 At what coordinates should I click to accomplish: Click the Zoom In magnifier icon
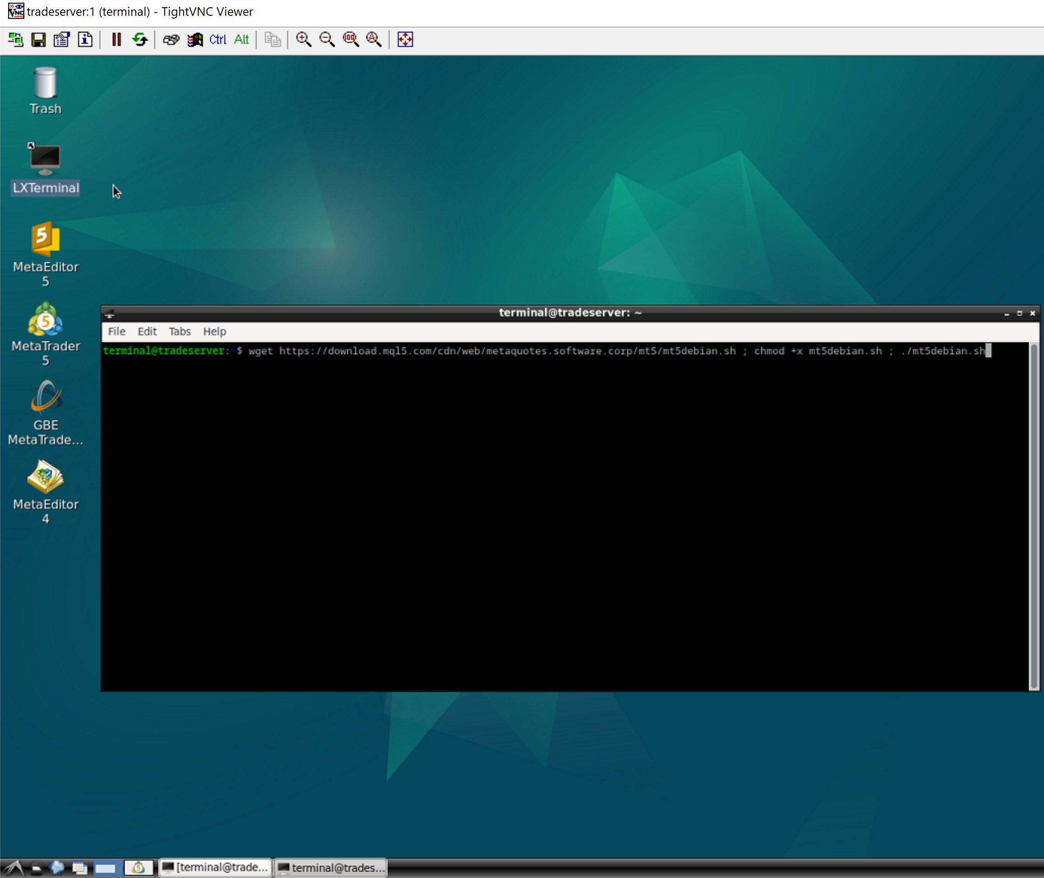tap(304, 39)
